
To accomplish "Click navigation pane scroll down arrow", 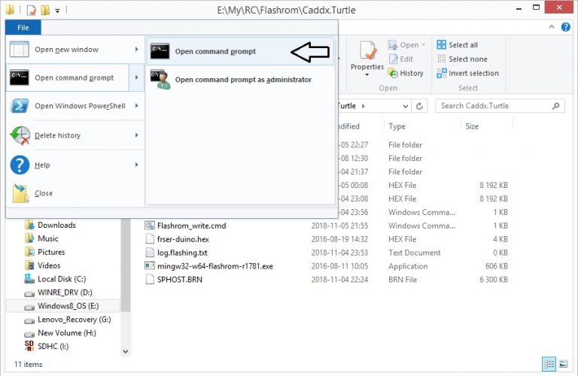I will (126, 352).
